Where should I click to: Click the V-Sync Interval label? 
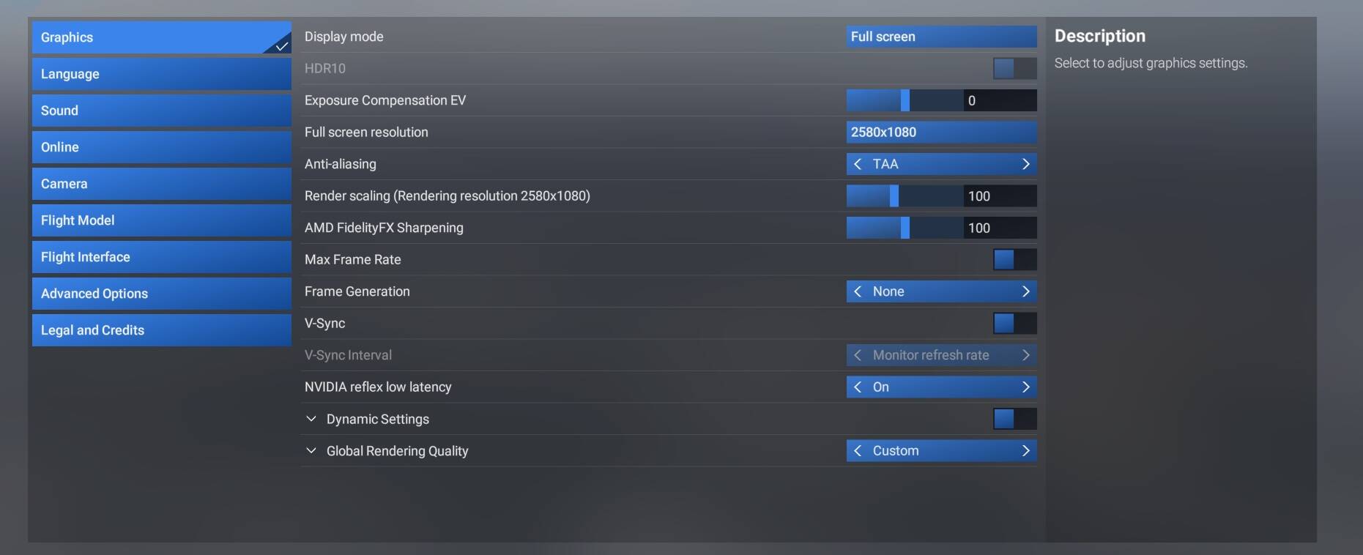click(x=348, y=355)
